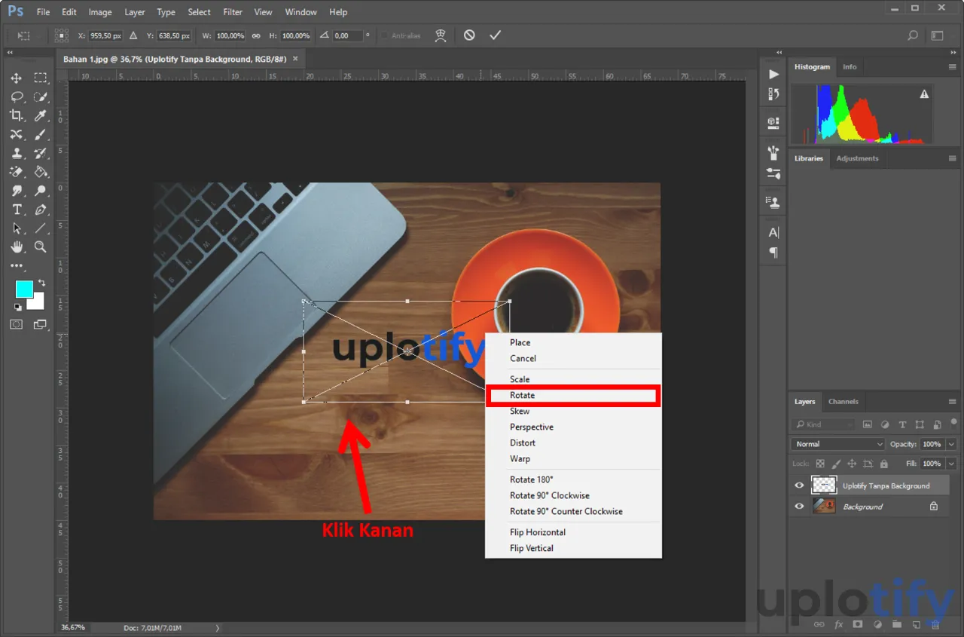Screen dimensions: 964x637
Task: Select the Eraser tool
Action: pos(17,172)
